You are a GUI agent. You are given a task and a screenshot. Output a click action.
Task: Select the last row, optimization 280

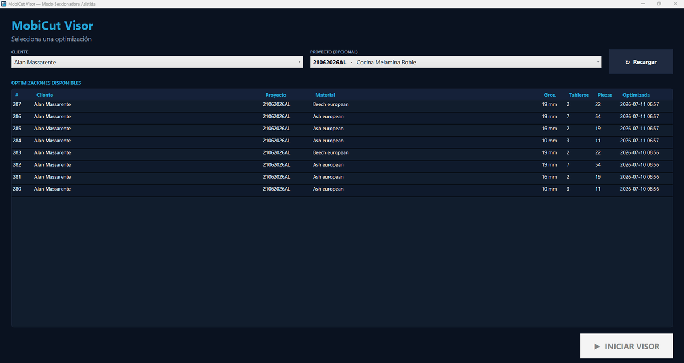click(x=342, y=189)
